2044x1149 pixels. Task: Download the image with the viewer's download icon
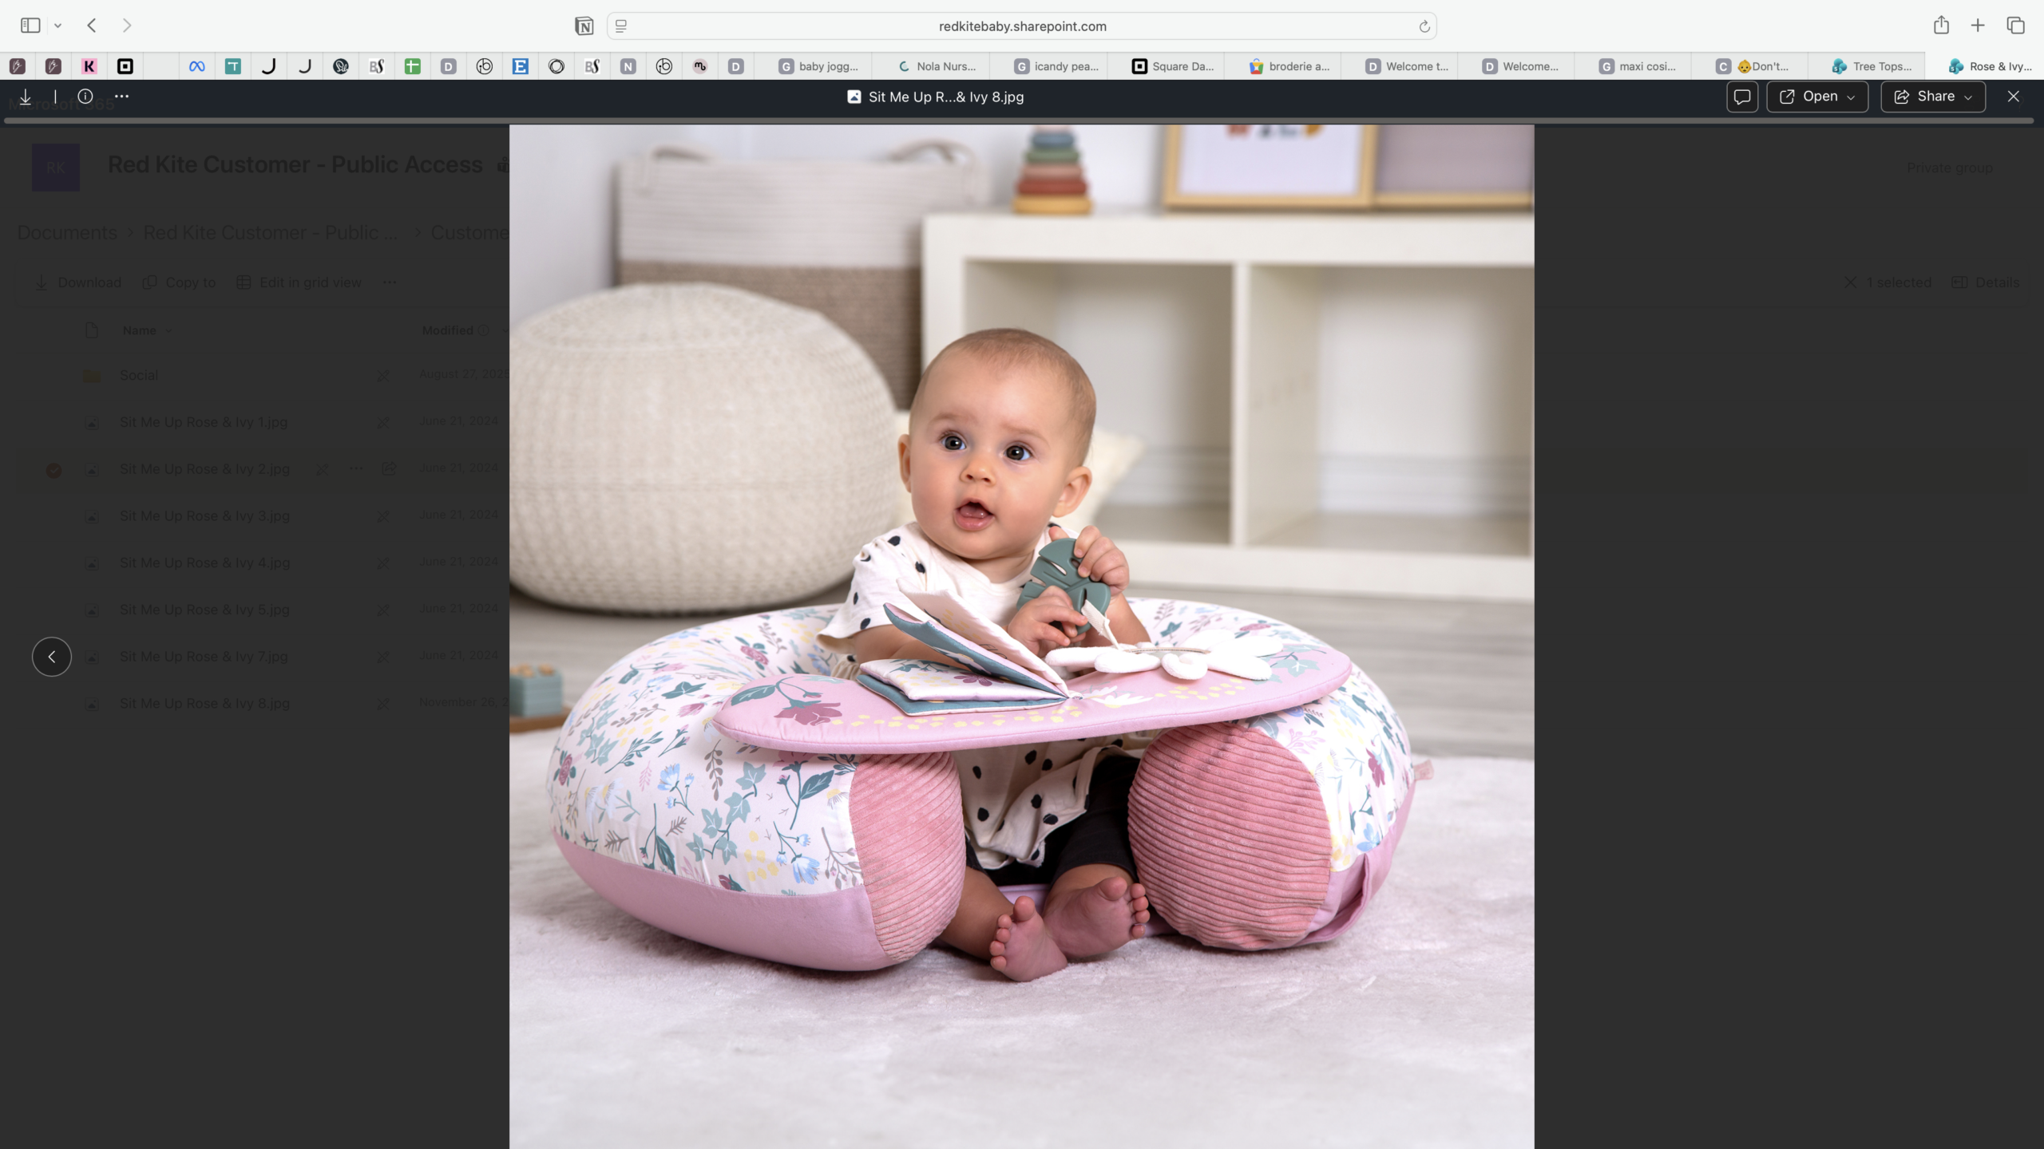tap(26, 97)
